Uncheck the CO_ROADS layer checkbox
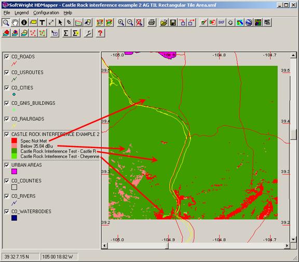 [7, 57]
